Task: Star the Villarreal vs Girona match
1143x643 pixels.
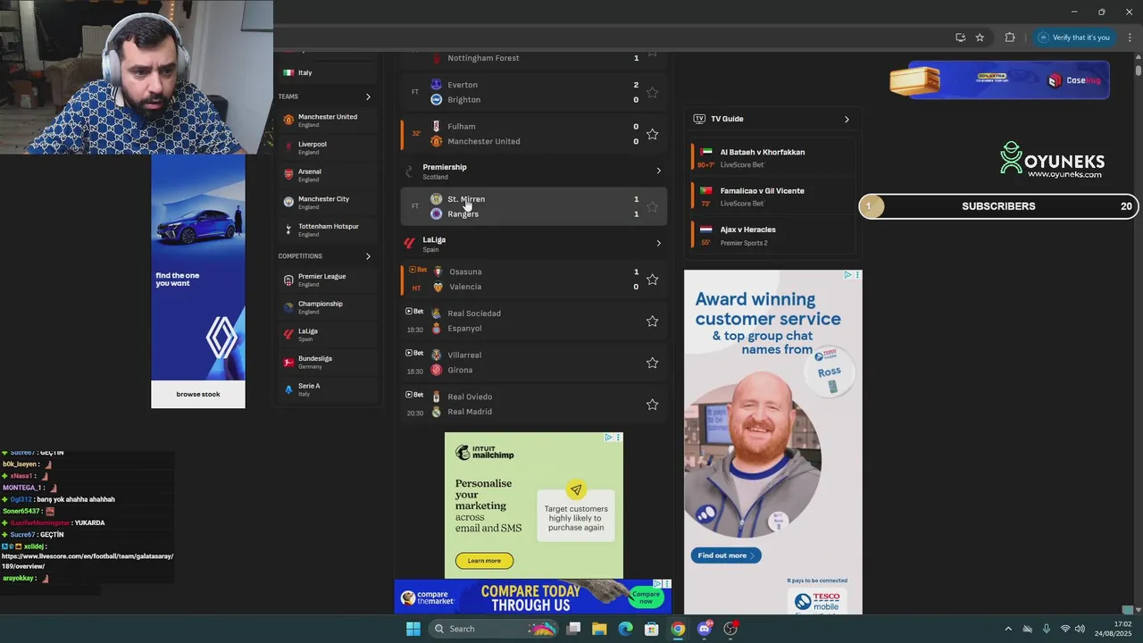Action: click(652, 363)
